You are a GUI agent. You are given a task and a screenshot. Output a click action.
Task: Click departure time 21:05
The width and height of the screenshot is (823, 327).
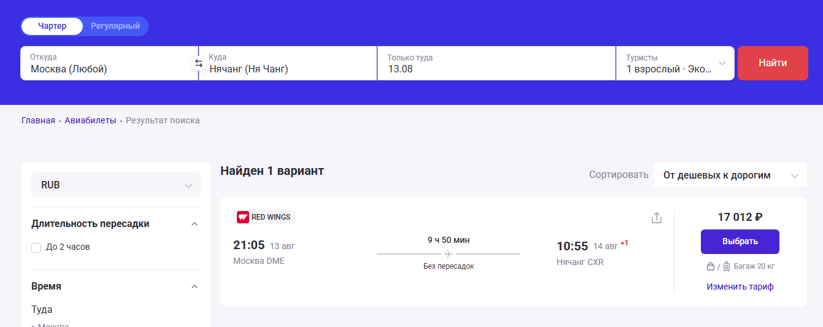click(x=249, y=245)
